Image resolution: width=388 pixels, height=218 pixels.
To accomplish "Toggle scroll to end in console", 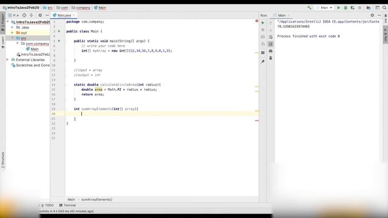I will point(271,44).
